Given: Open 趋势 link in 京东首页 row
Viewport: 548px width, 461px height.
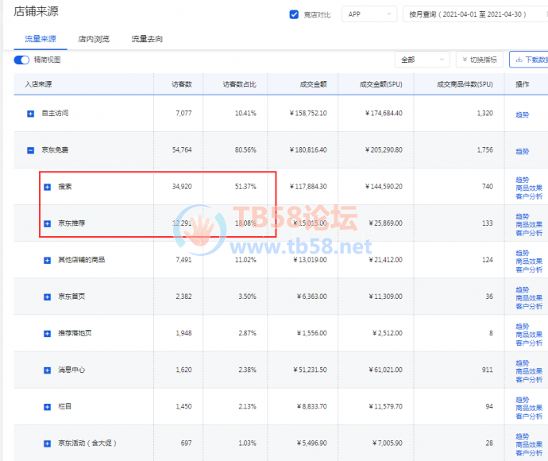Looking at the screenshot, I should point(522,289).
